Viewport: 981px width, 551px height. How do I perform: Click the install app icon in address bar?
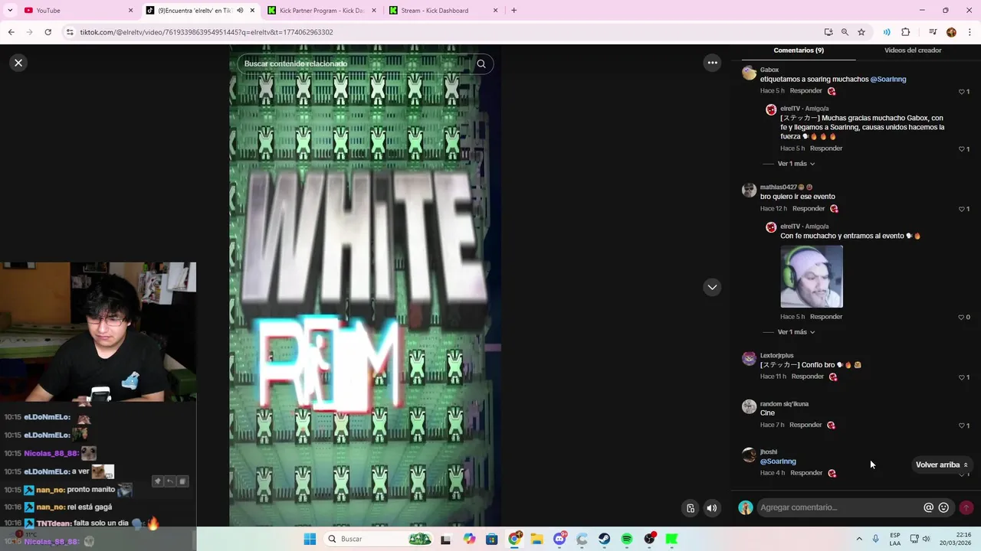click(x=828, y=32)
